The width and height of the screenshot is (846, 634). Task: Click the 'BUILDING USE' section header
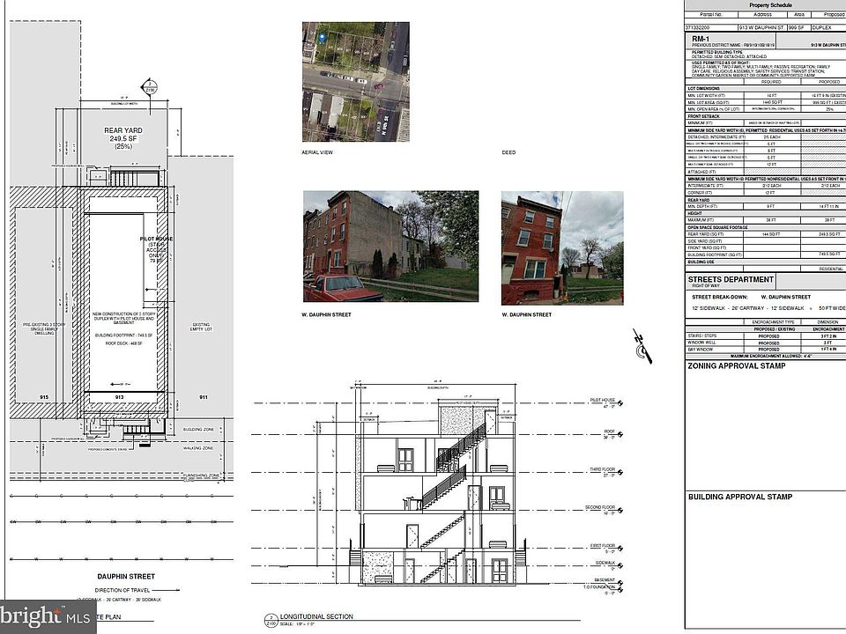point(701,262)
